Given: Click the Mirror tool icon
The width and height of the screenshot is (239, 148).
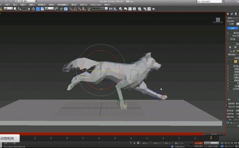Looking at the screenshot, I should (111, 9).
